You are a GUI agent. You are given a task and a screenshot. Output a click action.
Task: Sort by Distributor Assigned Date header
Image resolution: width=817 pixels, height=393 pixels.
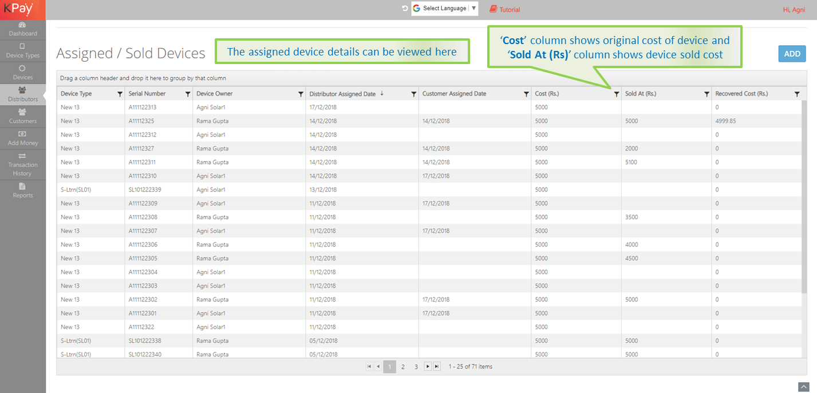tap(342, 94)
